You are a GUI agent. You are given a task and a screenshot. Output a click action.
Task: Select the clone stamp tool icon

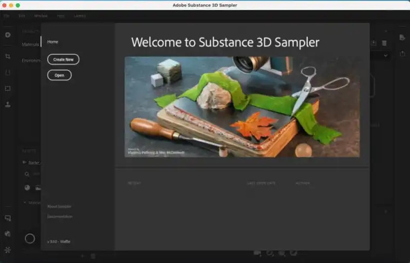click(8, 105)
